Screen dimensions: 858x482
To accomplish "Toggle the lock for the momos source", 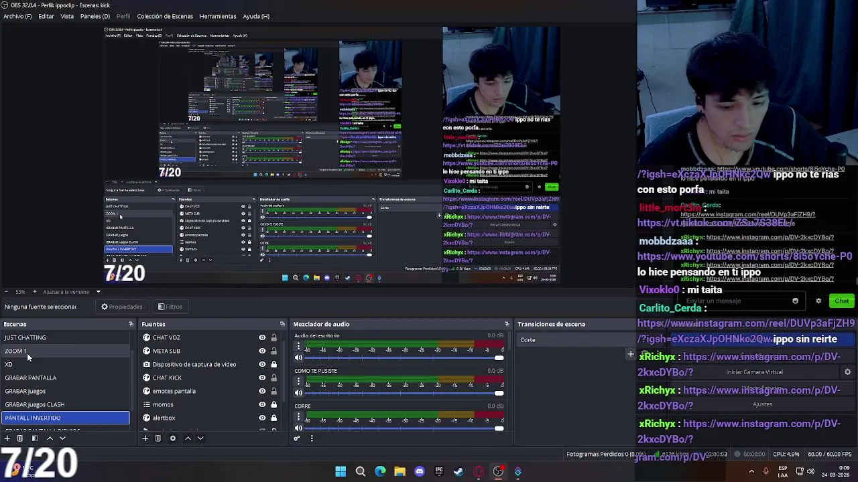I will (273, 404).
